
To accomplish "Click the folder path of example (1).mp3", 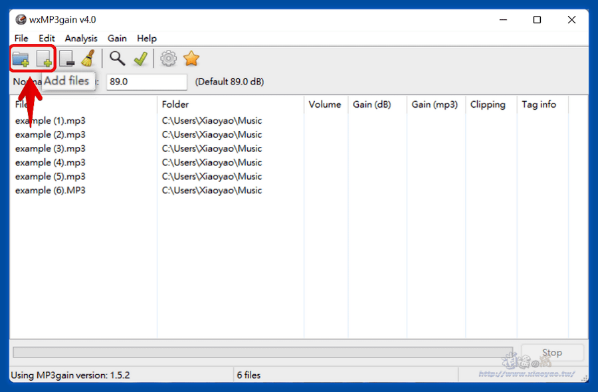I will pos(212,121).
